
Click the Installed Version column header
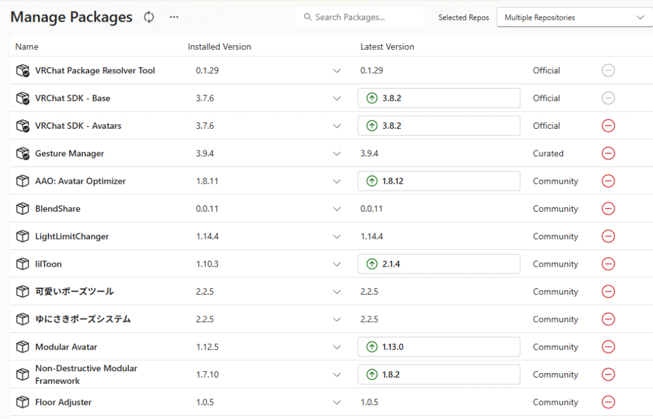(x=219, y=47)
